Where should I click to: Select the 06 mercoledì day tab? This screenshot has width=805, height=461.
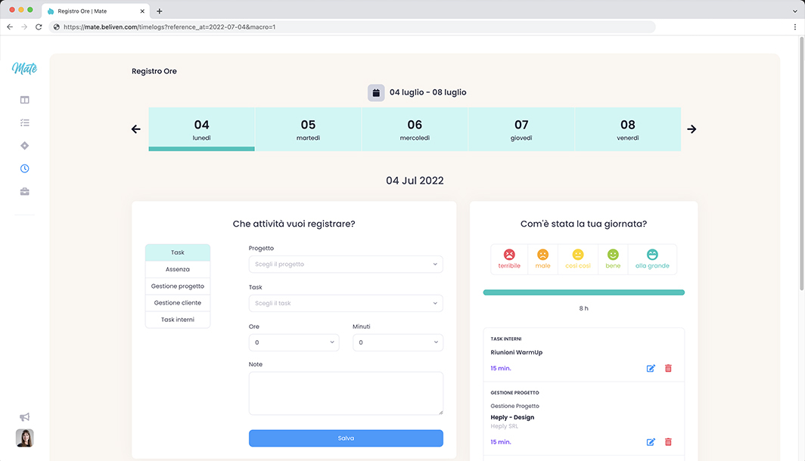(415, 129)
